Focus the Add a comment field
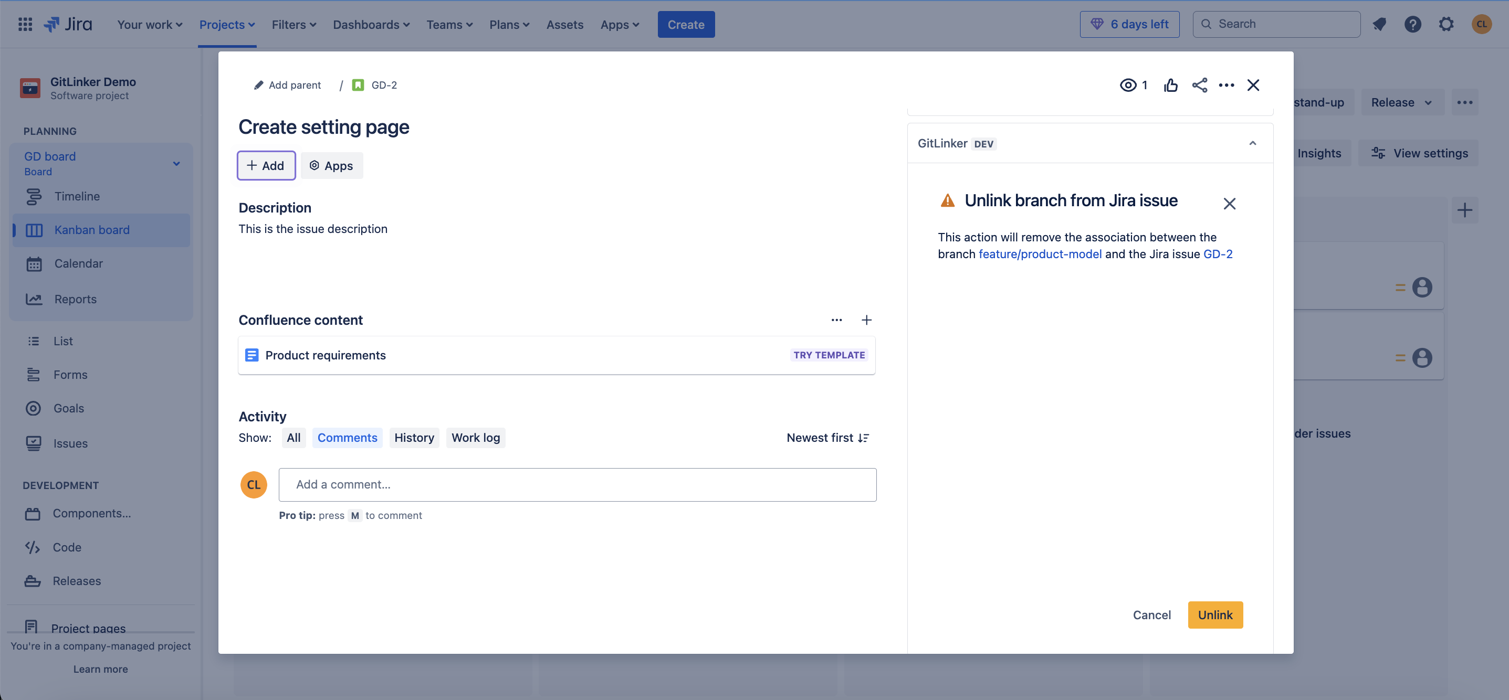This screenshot has width=1509, height=700. [577, 485]
